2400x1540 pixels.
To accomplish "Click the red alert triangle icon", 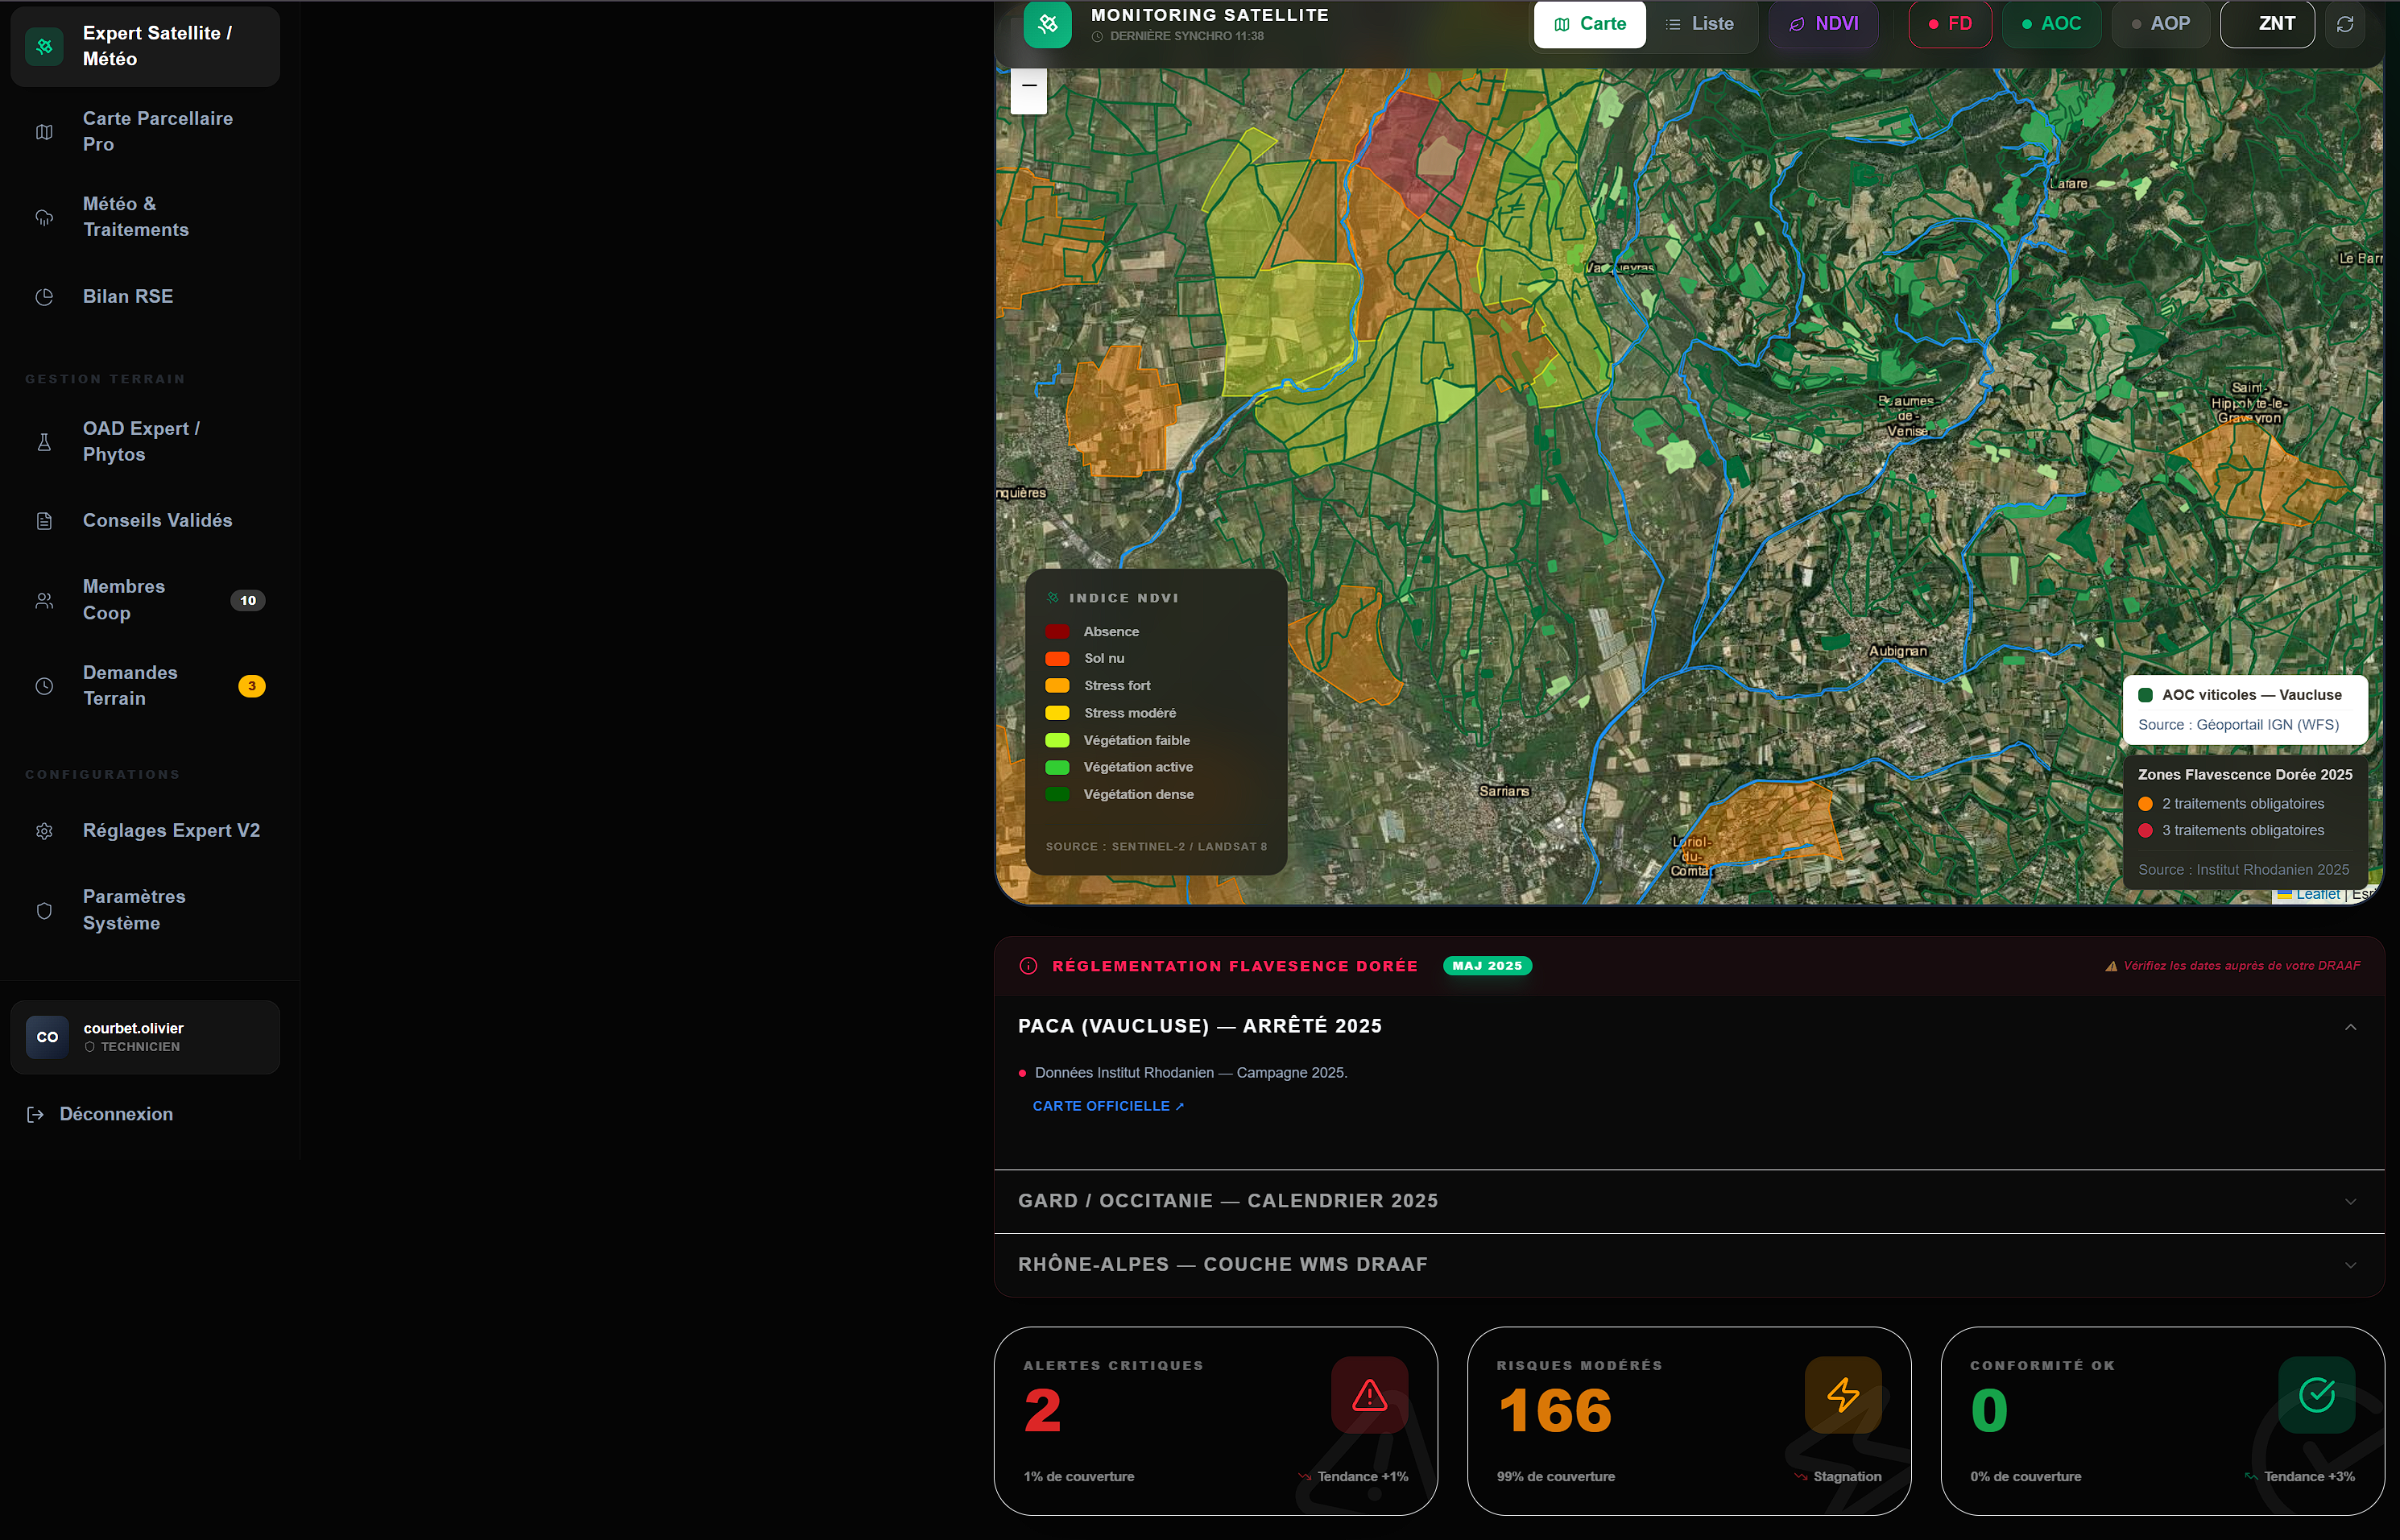I will coord(1369,1395).
